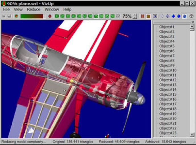
Task: Toggle the orange solid box display mode
Action: pyautogui.click(x=148, y=16)
